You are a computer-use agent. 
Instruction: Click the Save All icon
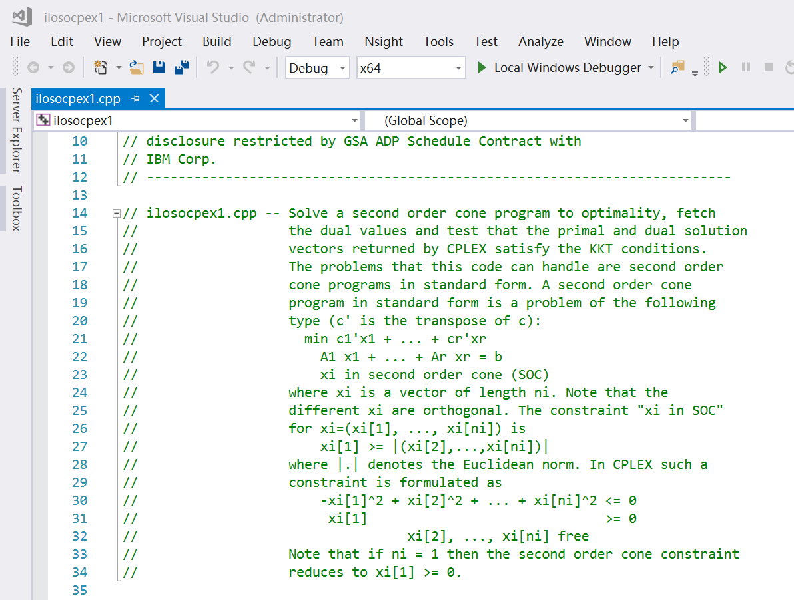coord(182,67)
